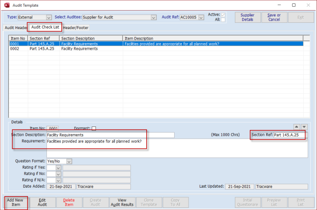Image resolution: width=317 pixels, height=210 pixels.
Task: Click the Facilities provided item description cell
Action: pyautogui.click(x=213, y=44)
